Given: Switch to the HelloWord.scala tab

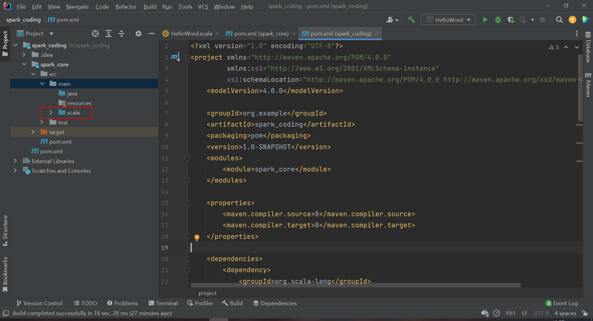Looking at the screenshot, I should [x=191, y=34].
